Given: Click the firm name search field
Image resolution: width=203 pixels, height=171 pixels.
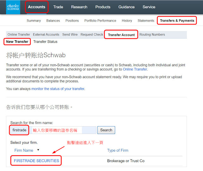Looking at the screenshot, I should (53, 130).
